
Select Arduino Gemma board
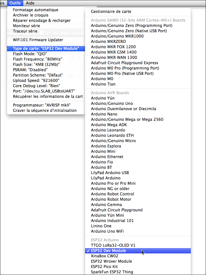138,205
